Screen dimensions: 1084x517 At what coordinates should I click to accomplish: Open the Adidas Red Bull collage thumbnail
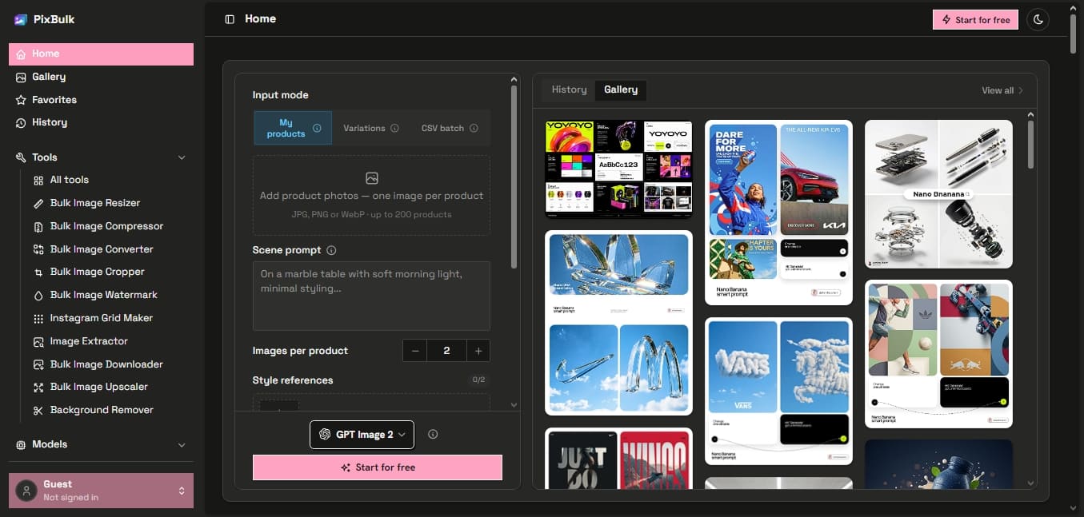(x=938, y=354)
